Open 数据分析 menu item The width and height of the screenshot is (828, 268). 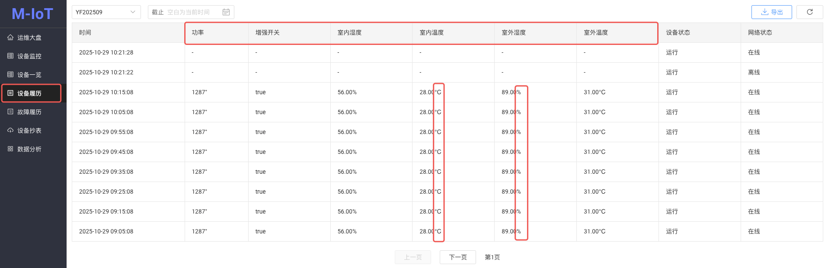pyautogui.click(x=29, y=149)
